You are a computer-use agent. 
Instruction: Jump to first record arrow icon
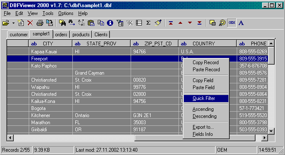coord(171,23)
